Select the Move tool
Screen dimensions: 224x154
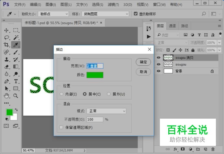6,30
